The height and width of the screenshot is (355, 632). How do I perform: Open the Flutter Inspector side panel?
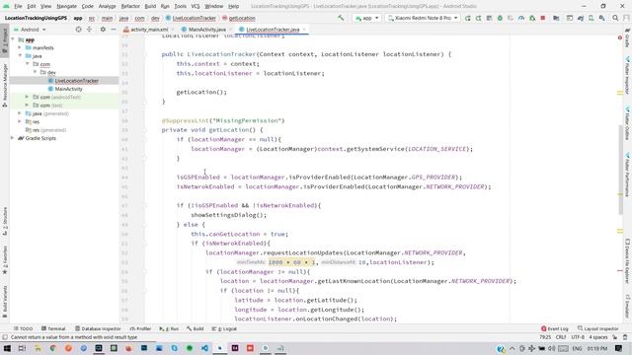click(x=628, y=75)
